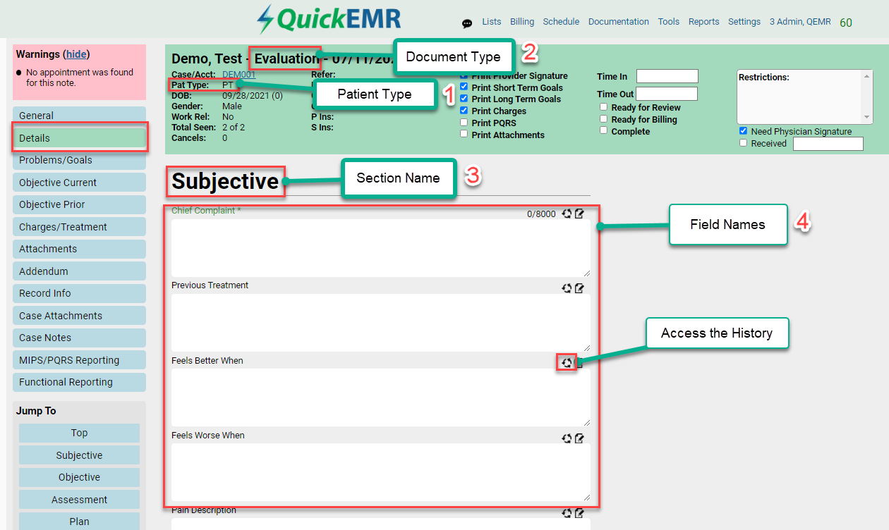
Task: Jump to the Subjective section
Action: 79,455
